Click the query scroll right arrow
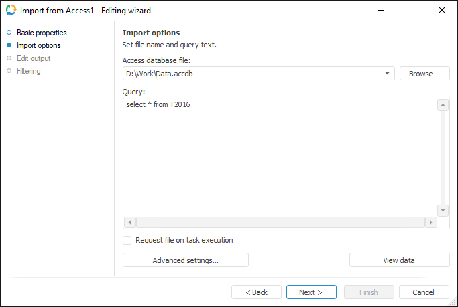The width and height of the screenshot is (458, 307). (431, 222)
